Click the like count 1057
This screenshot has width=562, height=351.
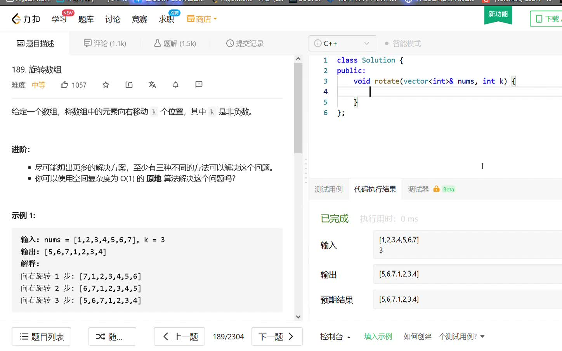pyautogui.click(x=79, y=85)
